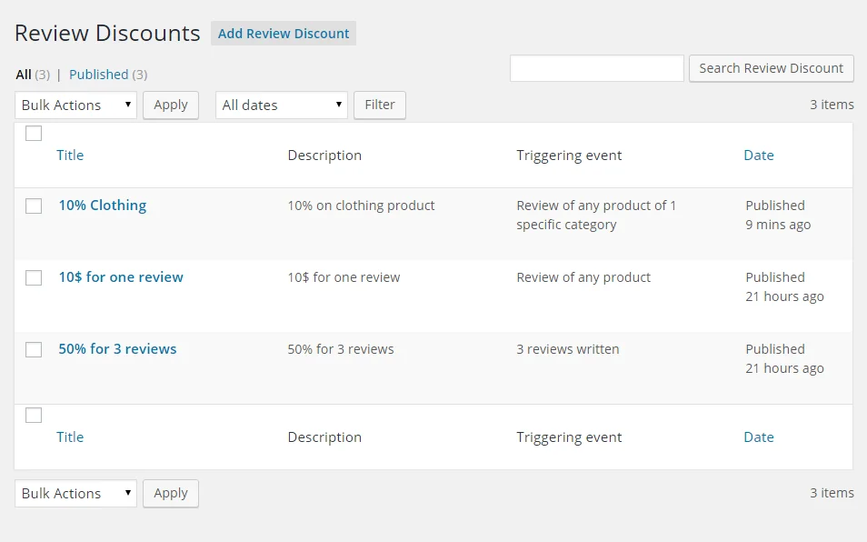Sort discounts by Date column
Screen dimensions: 867x542
(759, 155)
